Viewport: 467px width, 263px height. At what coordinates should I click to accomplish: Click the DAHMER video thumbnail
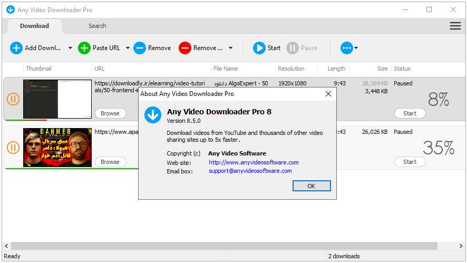click(57, 148)
